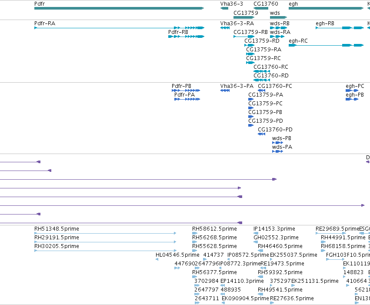Select the CG13760 gene label
The image size is (370, 305).
click(266, 4)
